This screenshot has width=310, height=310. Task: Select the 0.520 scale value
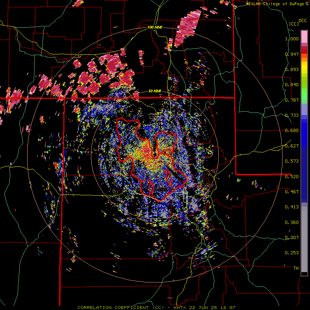click(292, 176)
